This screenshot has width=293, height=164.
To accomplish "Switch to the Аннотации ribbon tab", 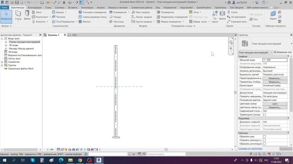I will (x=87, y=8).
